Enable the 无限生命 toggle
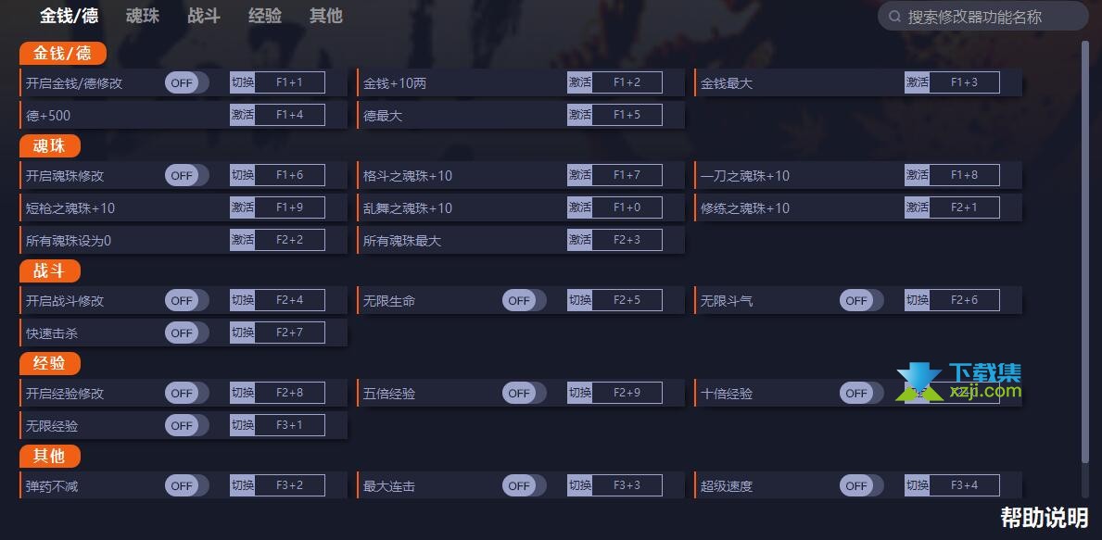 pyautogui.click(x=525, y=300)
